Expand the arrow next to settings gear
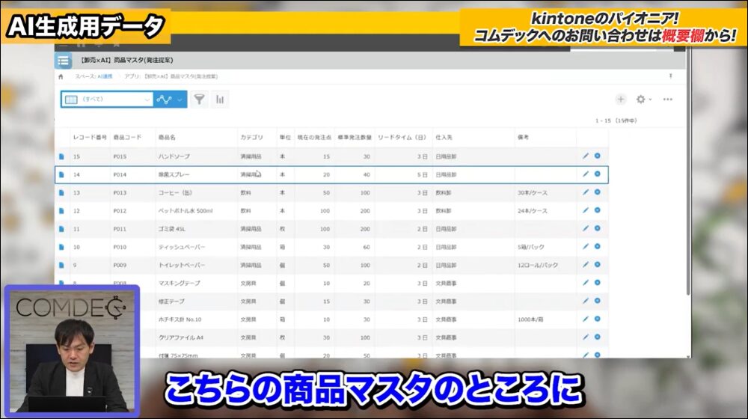 tap(650, 100)
